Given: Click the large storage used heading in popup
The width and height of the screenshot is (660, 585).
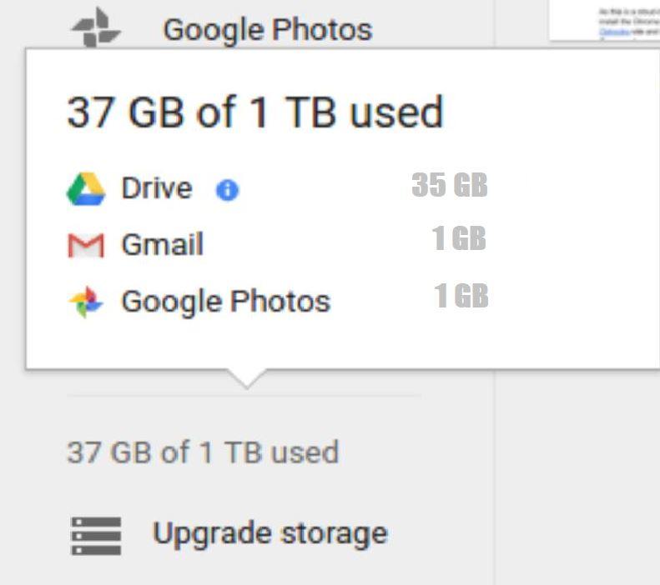Looking at the screenshot, I should click(254, 112).
